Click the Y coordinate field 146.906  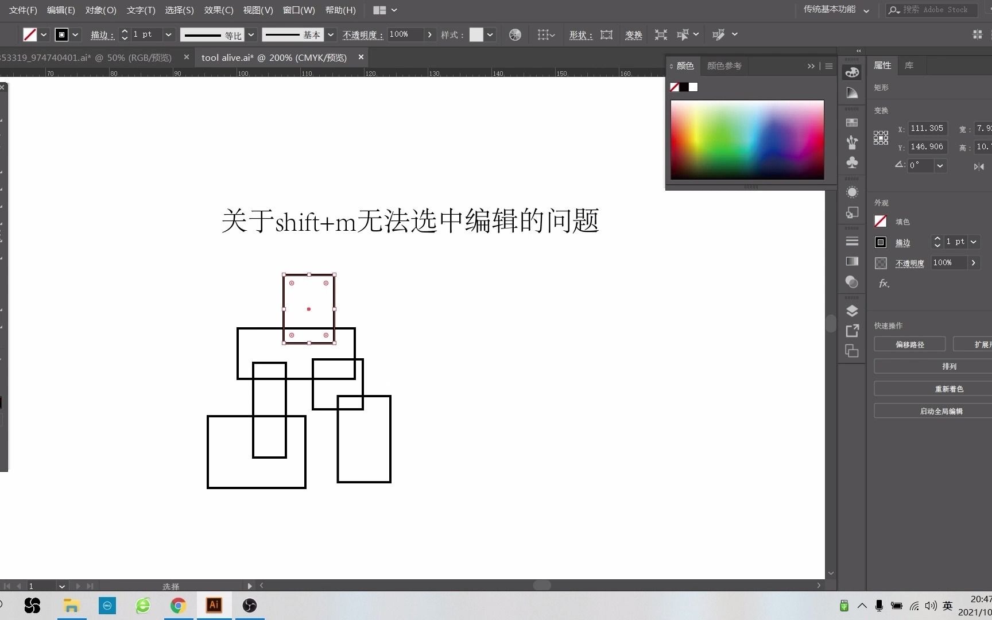coord(927,147)
